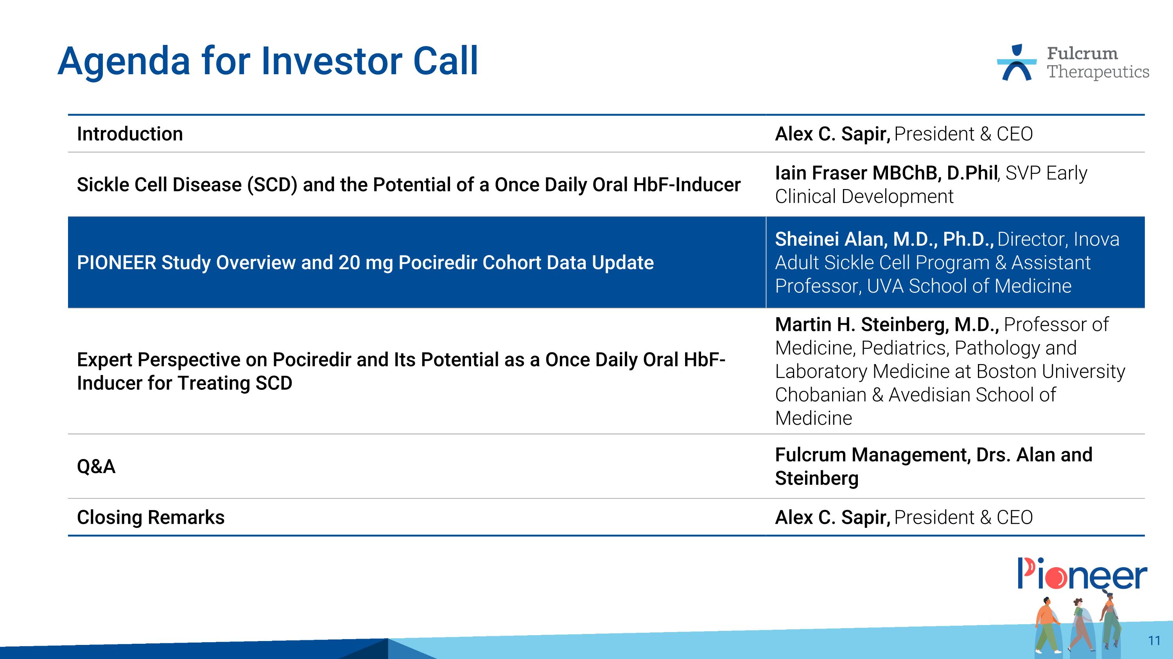Click the slide page number 11
Viewport: 1173px width, 659px height.
1154,641
